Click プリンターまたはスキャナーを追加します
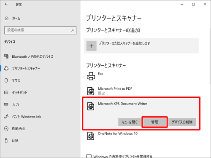211x158 pixels. tap(141, 46)
